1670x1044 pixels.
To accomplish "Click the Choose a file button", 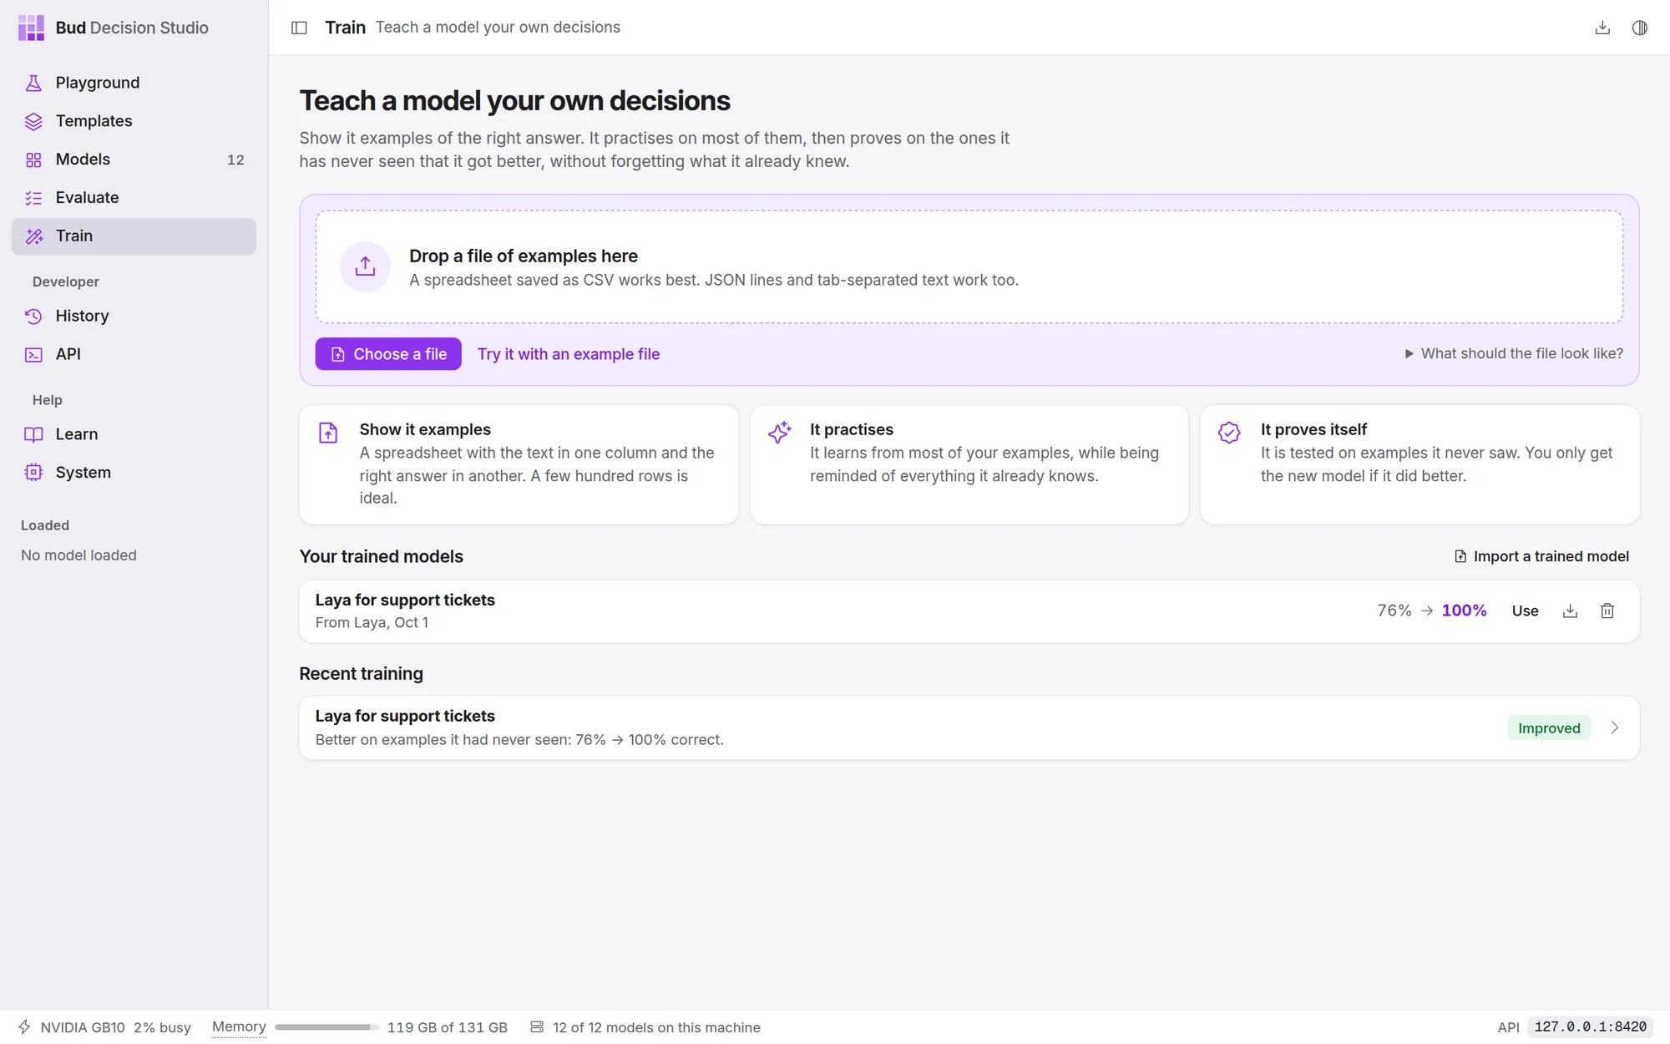I will click(388, 354).
